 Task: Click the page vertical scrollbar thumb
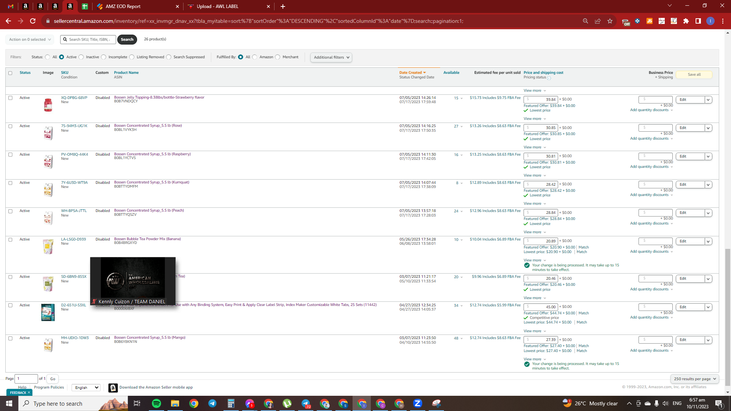(x=728, y=317)
